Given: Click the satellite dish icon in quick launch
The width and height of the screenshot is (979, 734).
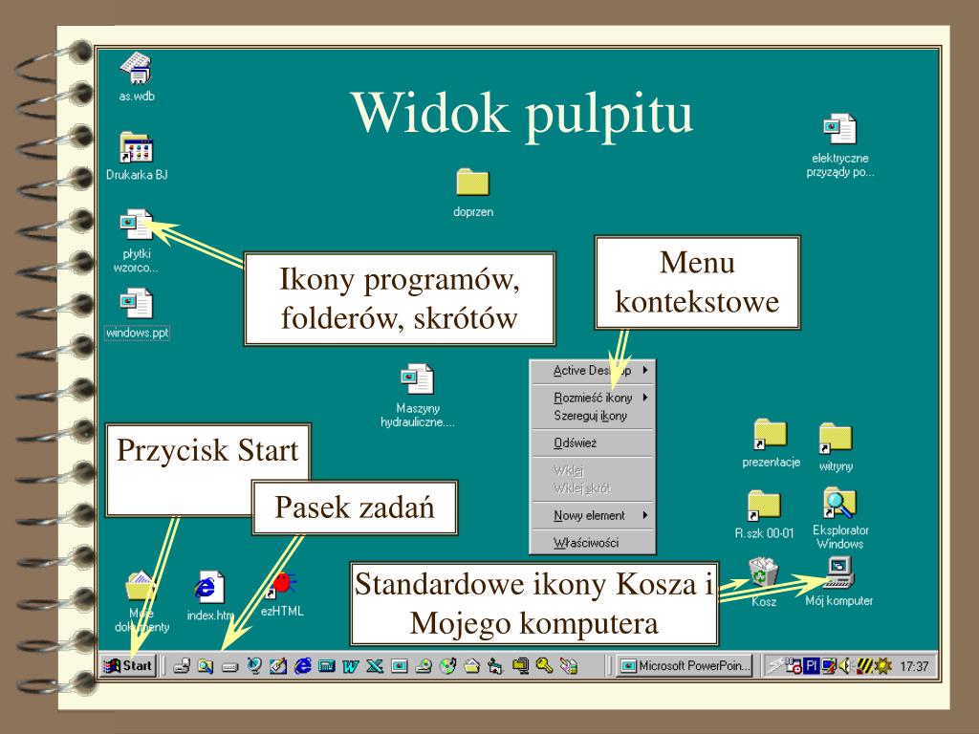Looking at the screenshot, I should point(253,666).
